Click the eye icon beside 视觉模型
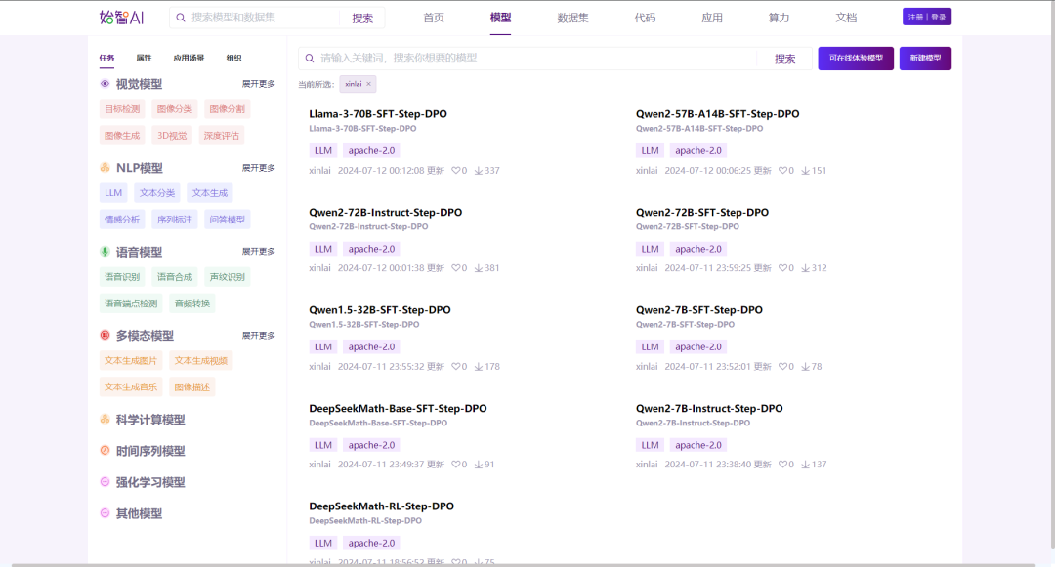The width and height of the screenshot is (1055, 567). click(105, 84)
